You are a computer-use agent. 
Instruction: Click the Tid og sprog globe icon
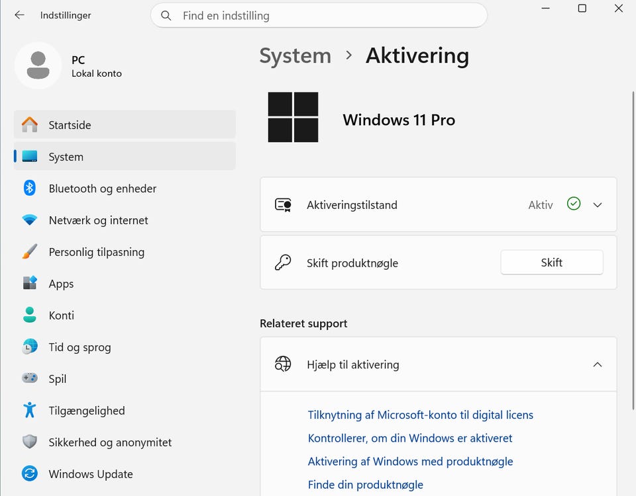(x=30, y=347)
